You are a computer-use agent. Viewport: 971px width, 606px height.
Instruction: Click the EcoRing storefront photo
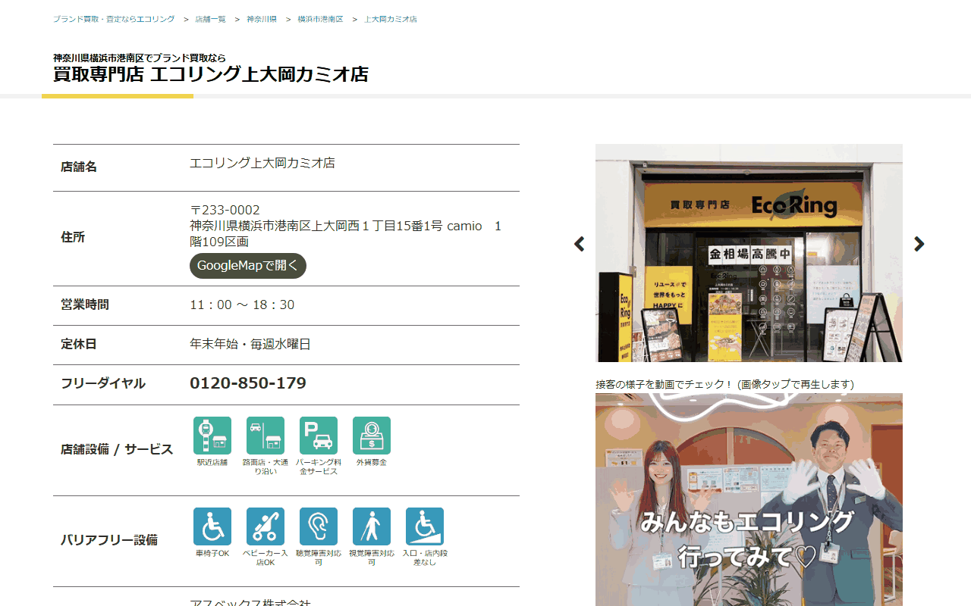point(749,253)
